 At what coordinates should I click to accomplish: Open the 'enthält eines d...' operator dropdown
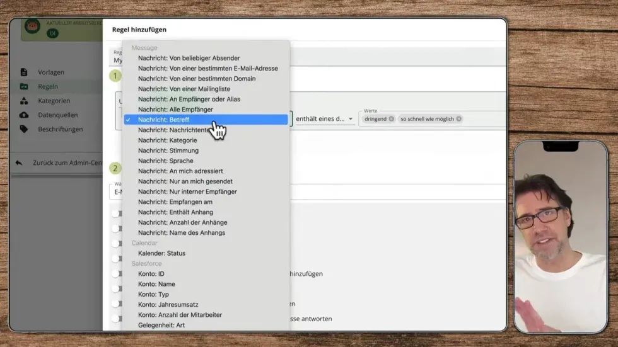tap(324, 119)
